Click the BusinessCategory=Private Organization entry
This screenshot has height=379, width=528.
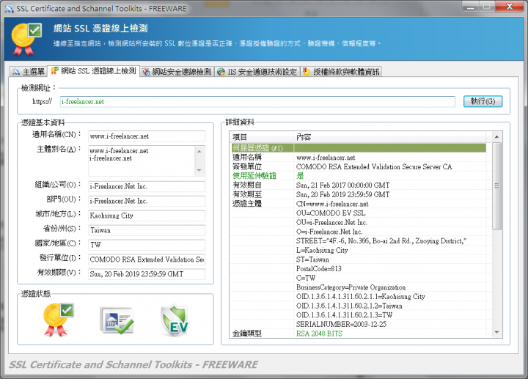[351, 287]
